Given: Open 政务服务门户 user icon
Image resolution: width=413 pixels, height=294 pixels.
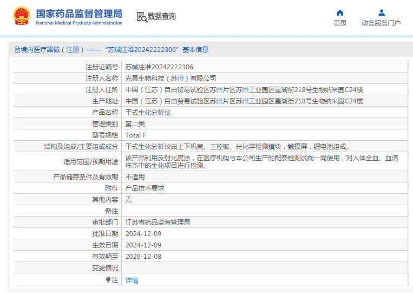Looking at the screenshot, I should click(382, 12).
